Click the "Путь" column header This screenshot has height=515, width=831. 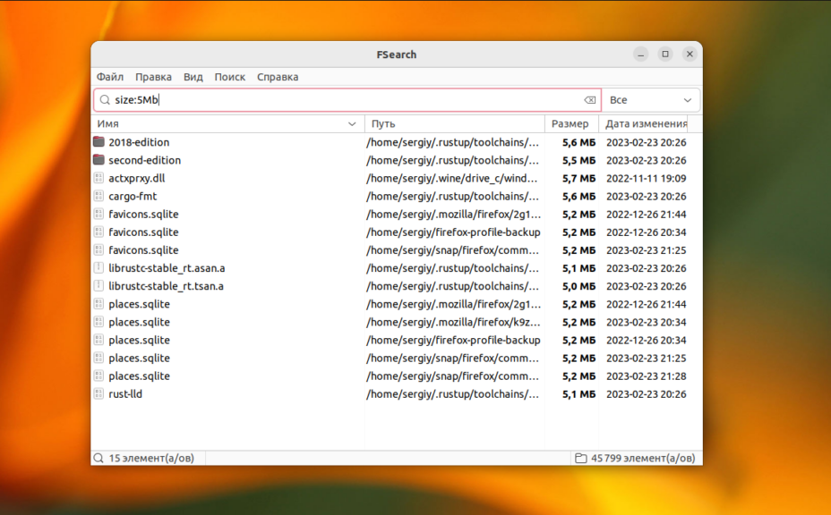(x=454, y=124)
